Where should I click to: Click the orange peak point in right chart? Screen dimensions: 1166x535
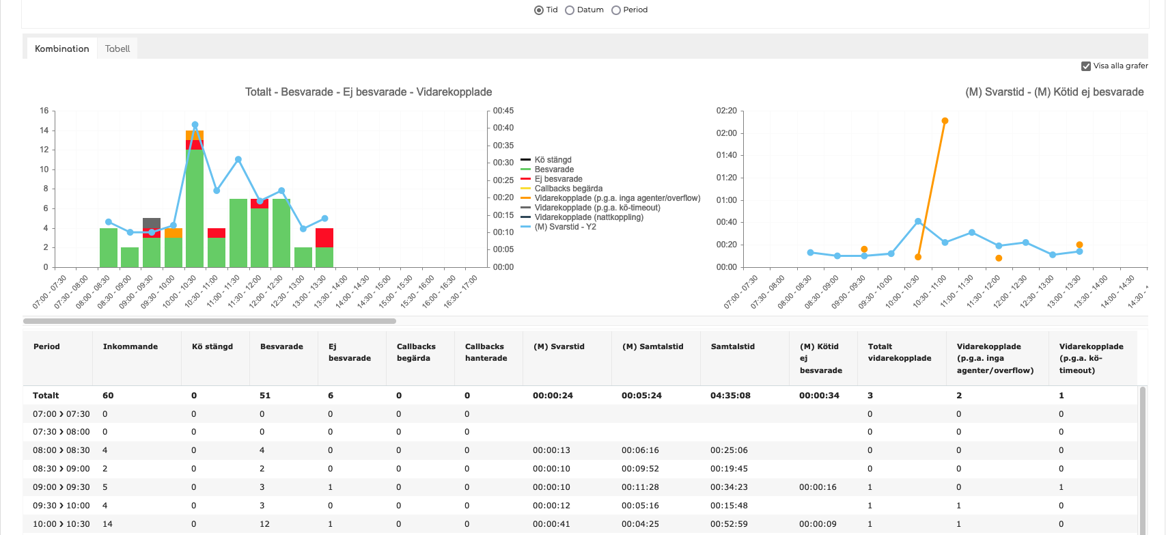pyautogui.click(x=945, y=121)
